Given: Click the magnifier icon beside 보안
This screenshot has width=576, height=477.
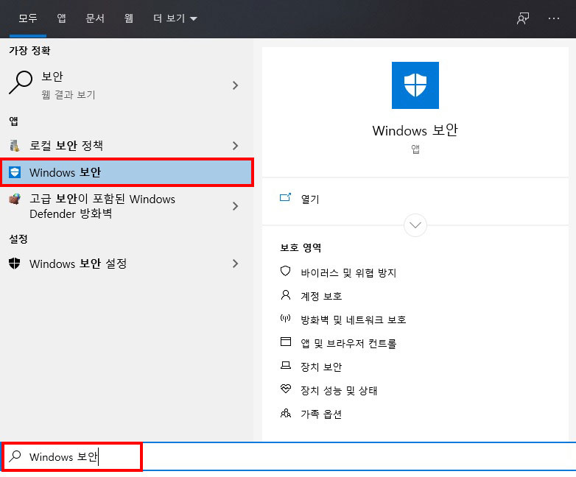Looking at the screenshot, I should tap(21, 82).
